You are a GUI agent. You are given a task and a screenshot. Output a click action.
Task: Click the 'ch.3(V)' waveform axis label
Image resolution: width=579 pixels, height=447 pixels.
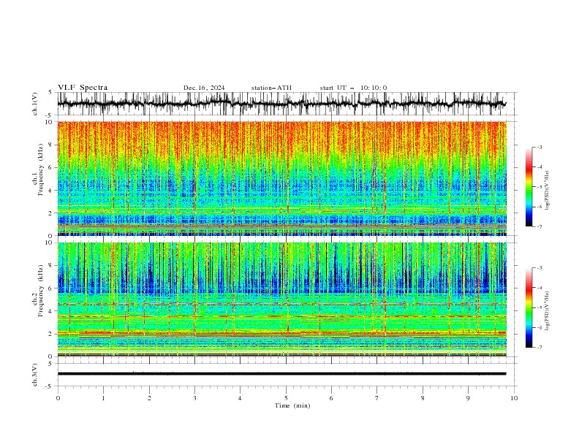coord(35,375)
